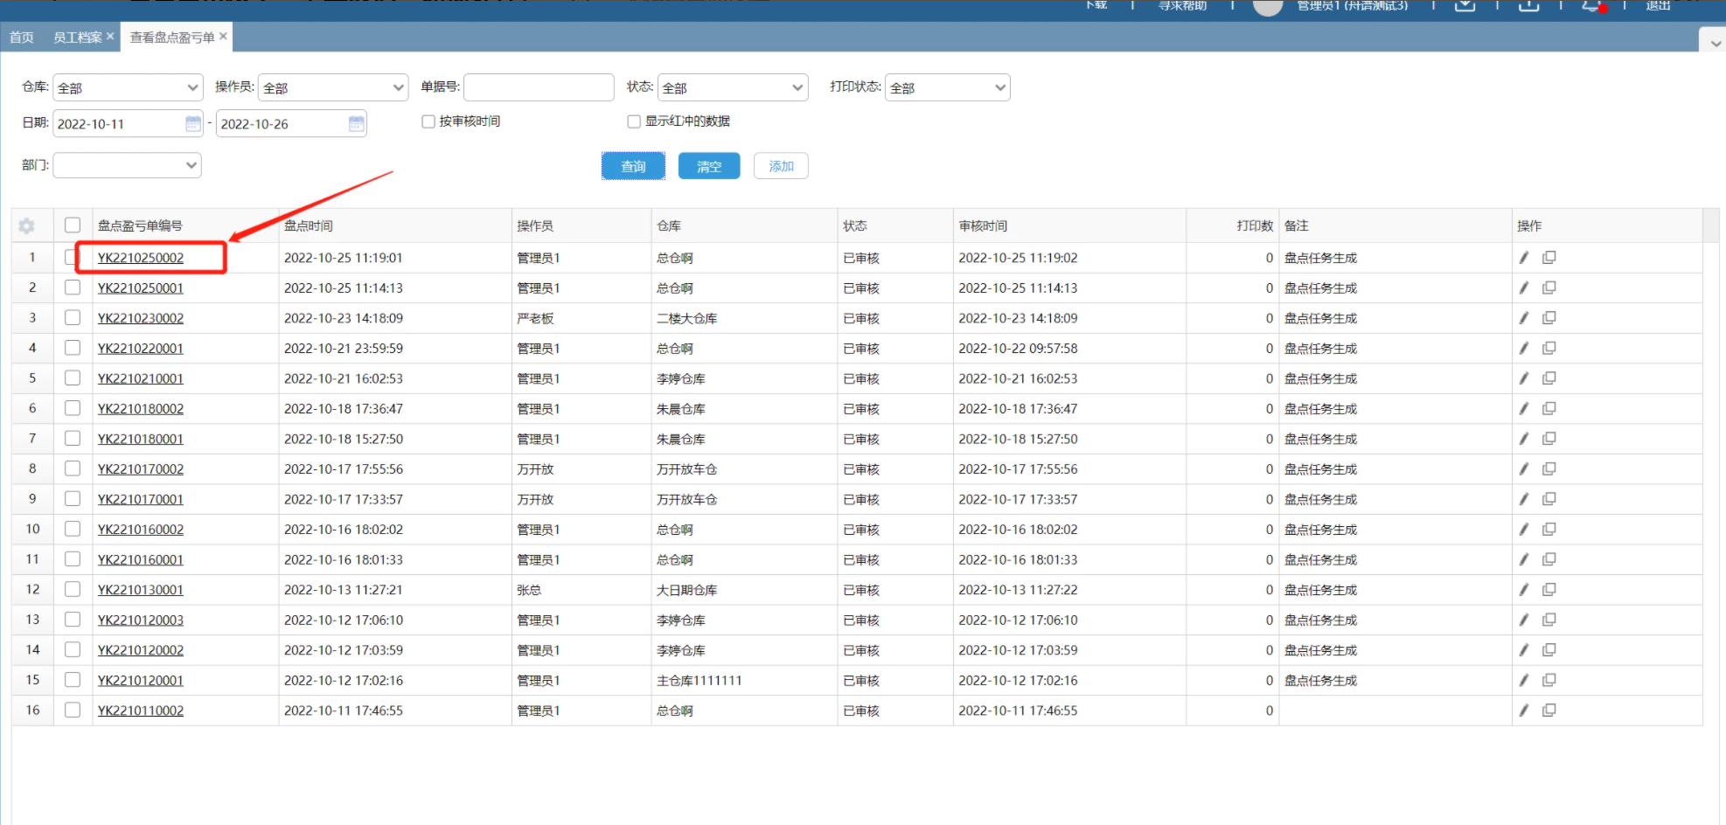Open the 操作员 dropdown list
Image resolution: width=1726 pixels, height=825 pixels.
pos(333,87)
